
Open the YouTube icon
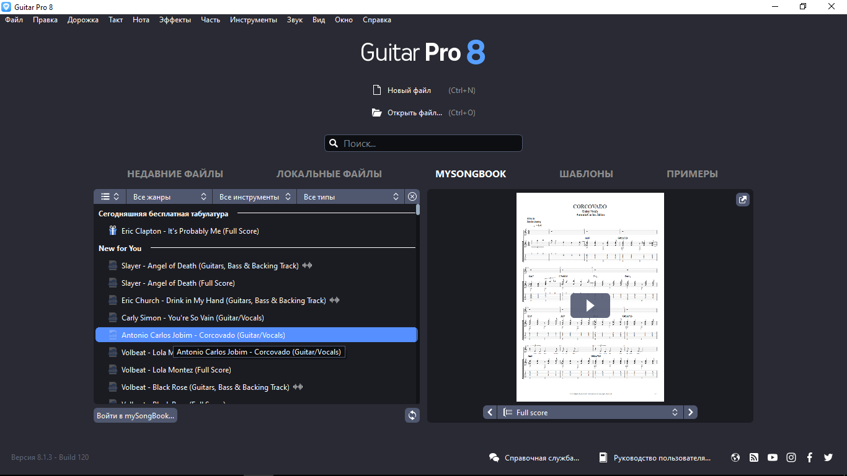[x=773, y=457]
